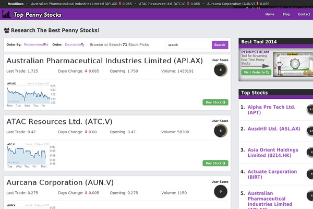This screenshot has height=209, width=313.
Task: Open Actuate Corporation (BIRT) link
Action: click(272, 174)
